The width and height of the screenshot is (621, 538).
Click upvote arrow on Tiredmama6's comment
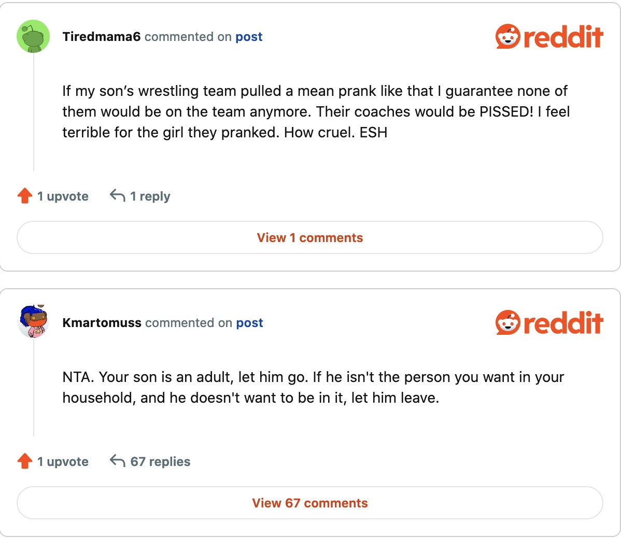pos(25,196)
